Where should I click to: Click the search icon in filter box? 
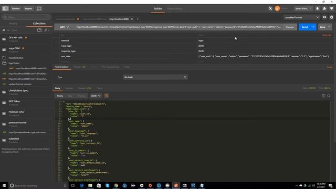5,17
